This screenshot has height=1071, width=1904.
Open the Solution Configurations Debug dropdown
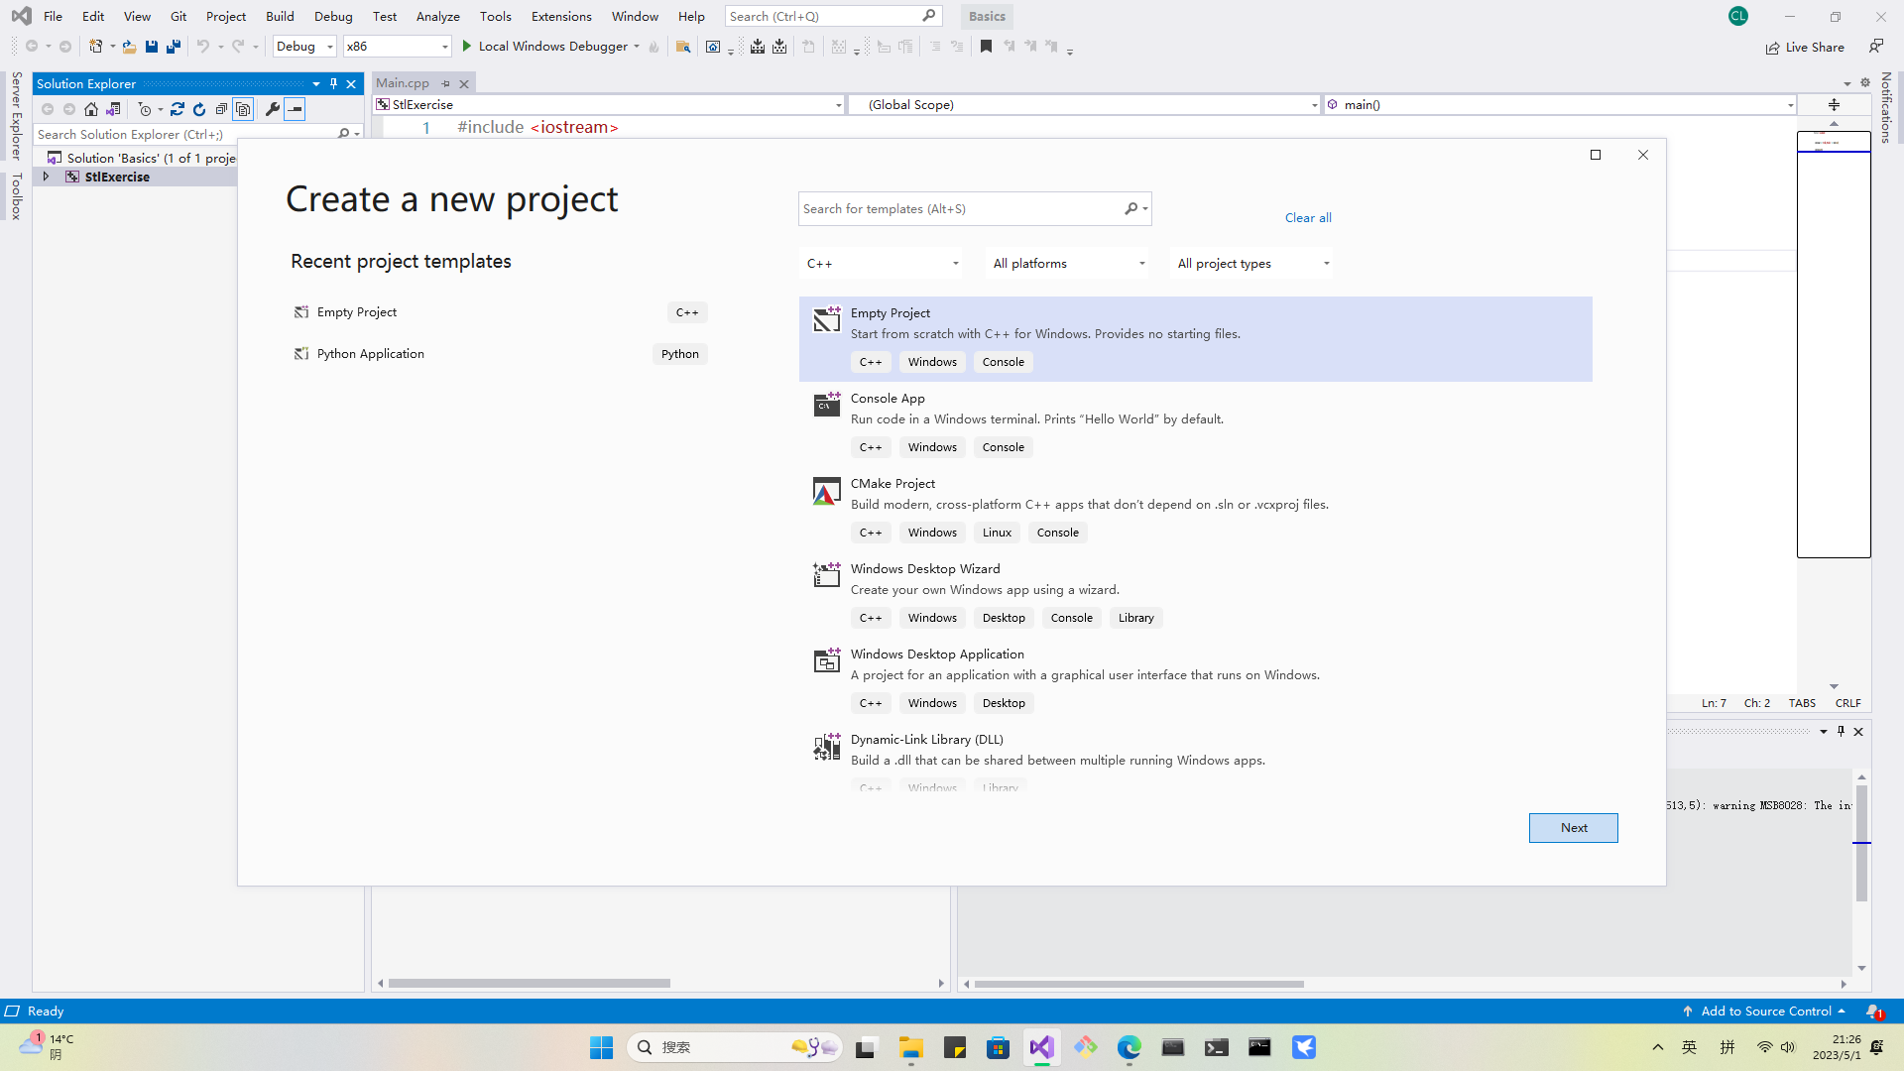(x=305, y=47)
